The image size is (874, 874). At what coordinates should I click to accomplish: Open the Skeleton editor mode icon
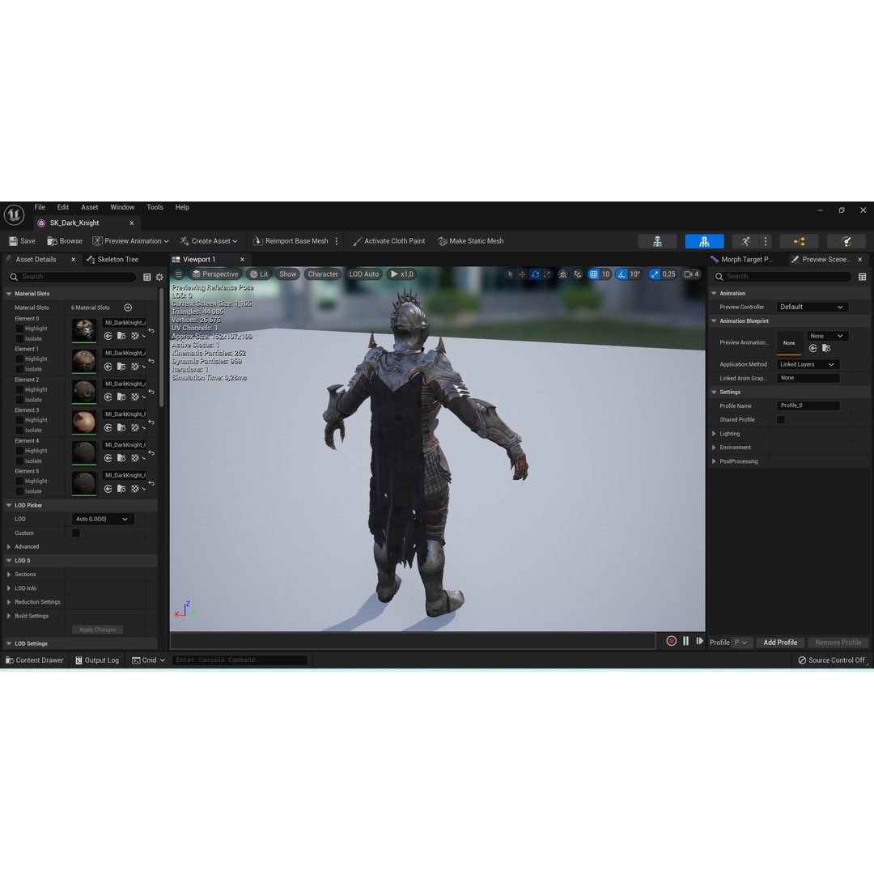(x=657, y=241)
